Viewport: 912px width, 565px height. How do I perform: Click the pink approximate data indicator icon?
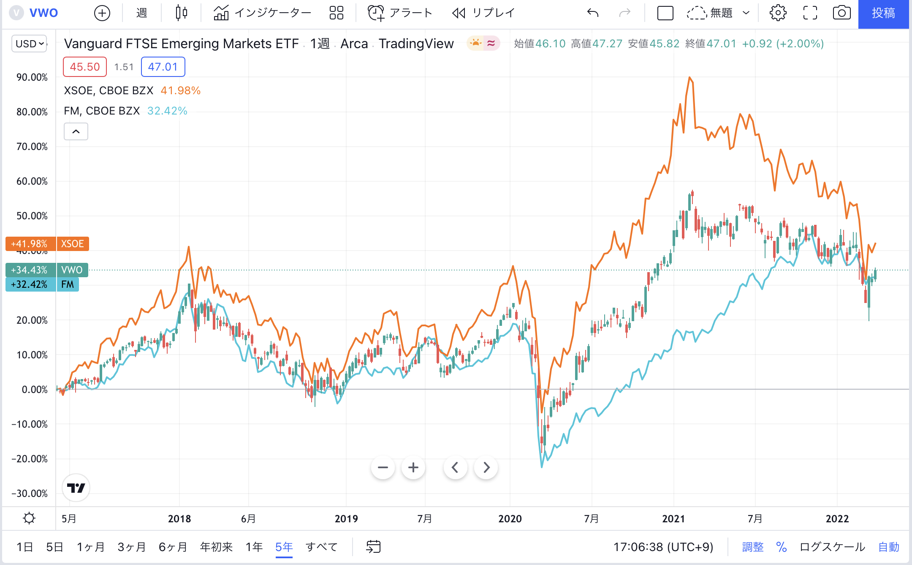click(491, 43)
